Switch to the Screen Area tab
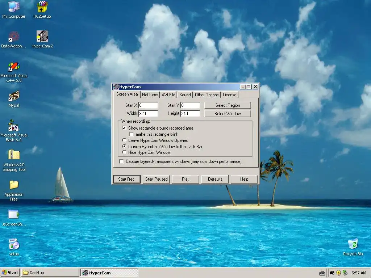This screenshot has width=371, height=278. point(127,94)
